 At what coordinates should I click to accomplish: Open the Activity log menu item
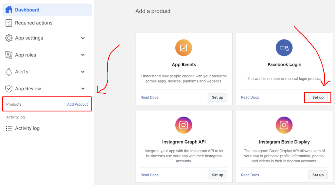[47, 128]
